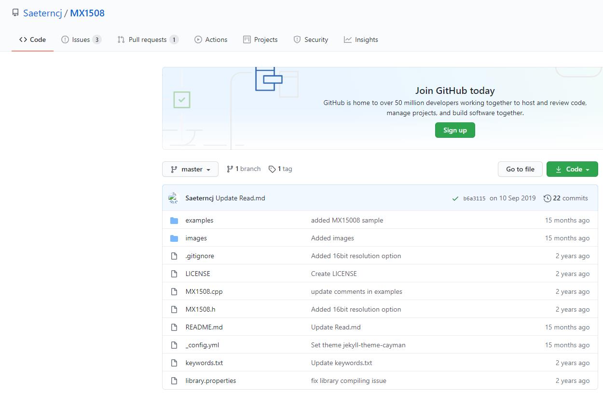Viewport: 603px width, 394px height.
Task: Open the Saeterncj owner profile link
Action: 42,13
